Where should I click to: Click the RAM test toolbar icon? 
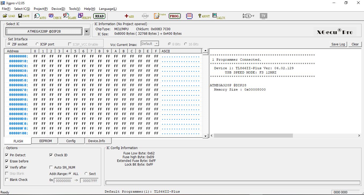tap(145, 16)
